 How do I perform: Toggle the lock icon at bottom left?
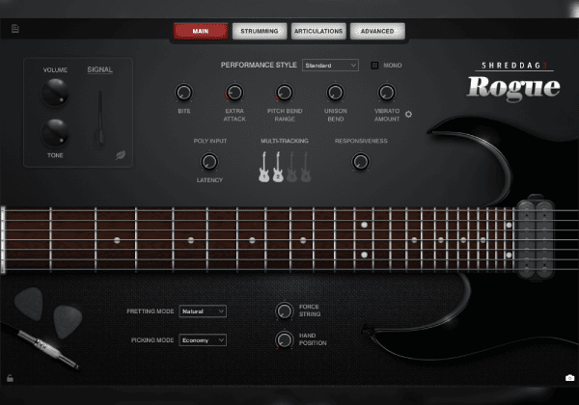pyautogui.click(x=10, y=378)
